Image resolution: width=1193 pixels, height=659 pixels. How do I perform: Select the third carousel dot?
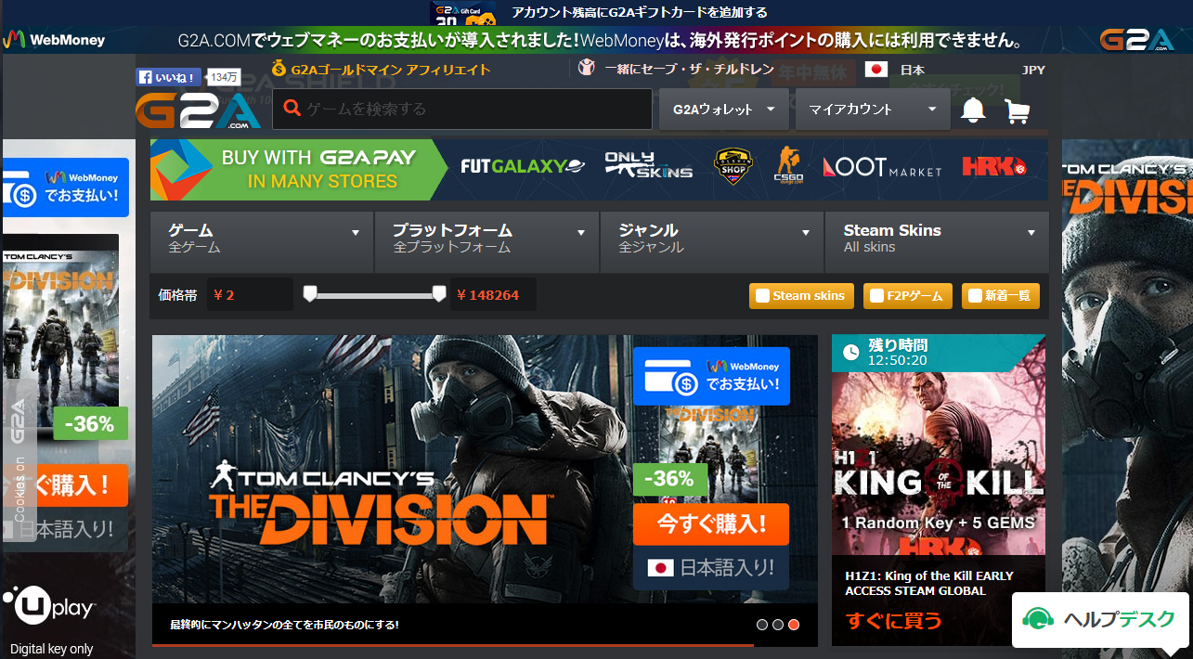[x=794, y=625]
